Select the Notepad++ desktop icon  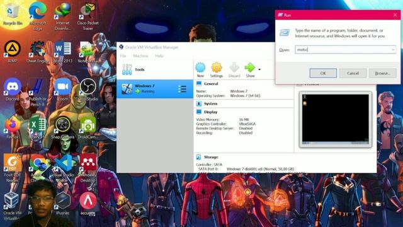click(x=87, y=52)
